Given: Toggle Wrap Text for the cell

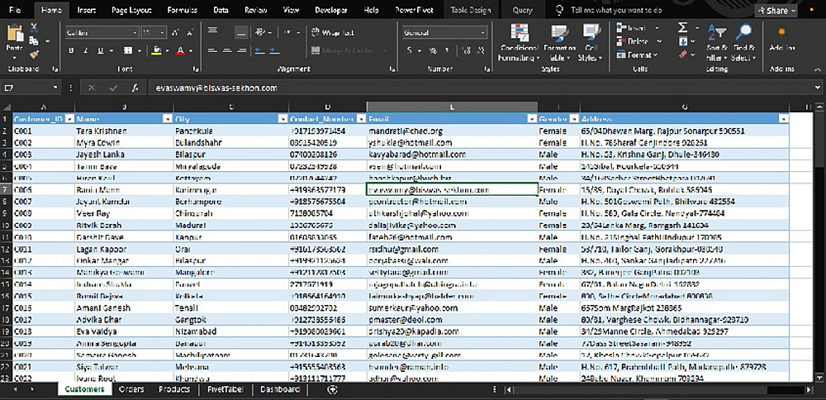Looking at the screenshot, I should [332, 33].
